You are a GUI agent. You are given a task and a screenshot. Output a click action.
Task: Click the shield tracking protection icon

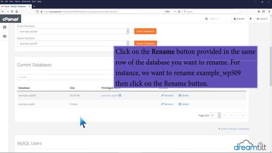pyautogui.click(x=38, y=11)
